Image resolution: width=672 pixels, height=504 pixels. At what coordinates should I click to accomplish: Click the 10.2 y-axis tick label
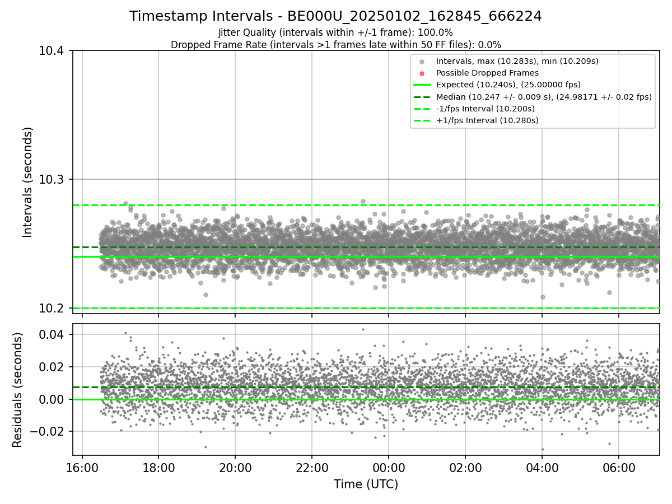tap(53, 308)
